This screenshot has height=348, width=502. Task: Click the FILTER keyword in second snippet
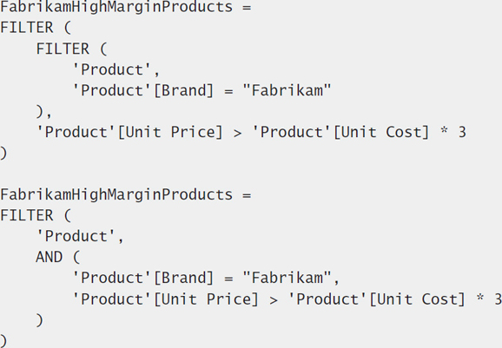(x=27, y=215)
